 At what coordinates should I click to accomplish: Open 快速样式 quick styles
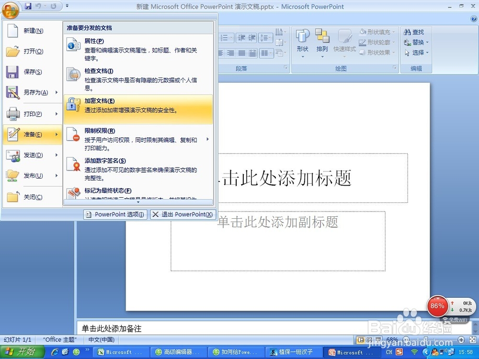pyautogui.click(x=344, y=44)
